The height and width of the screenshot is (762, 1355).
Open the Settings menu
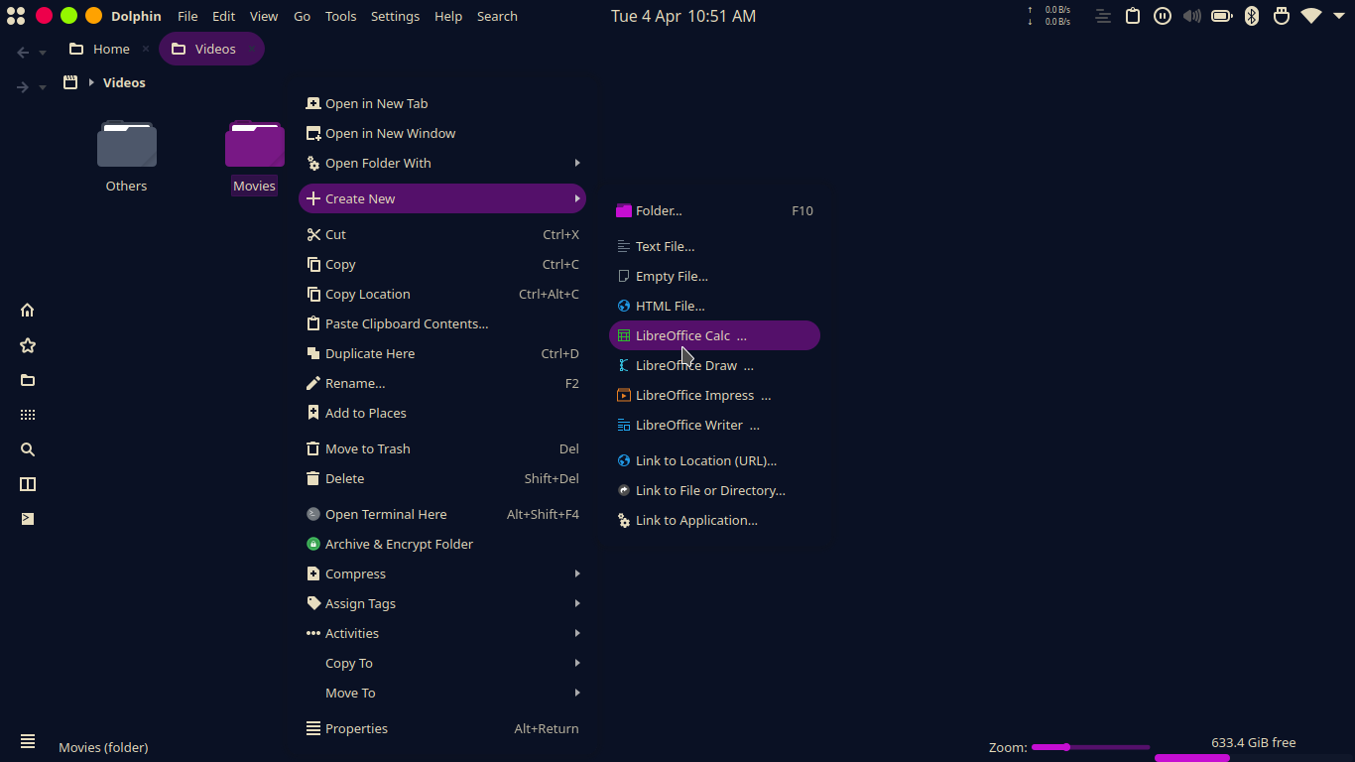point(395,16)
